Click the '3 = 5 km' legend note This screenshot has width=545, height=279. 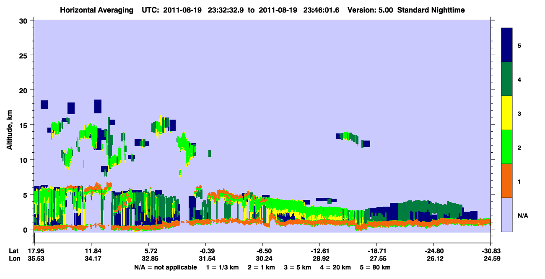(x=298, y=267)
